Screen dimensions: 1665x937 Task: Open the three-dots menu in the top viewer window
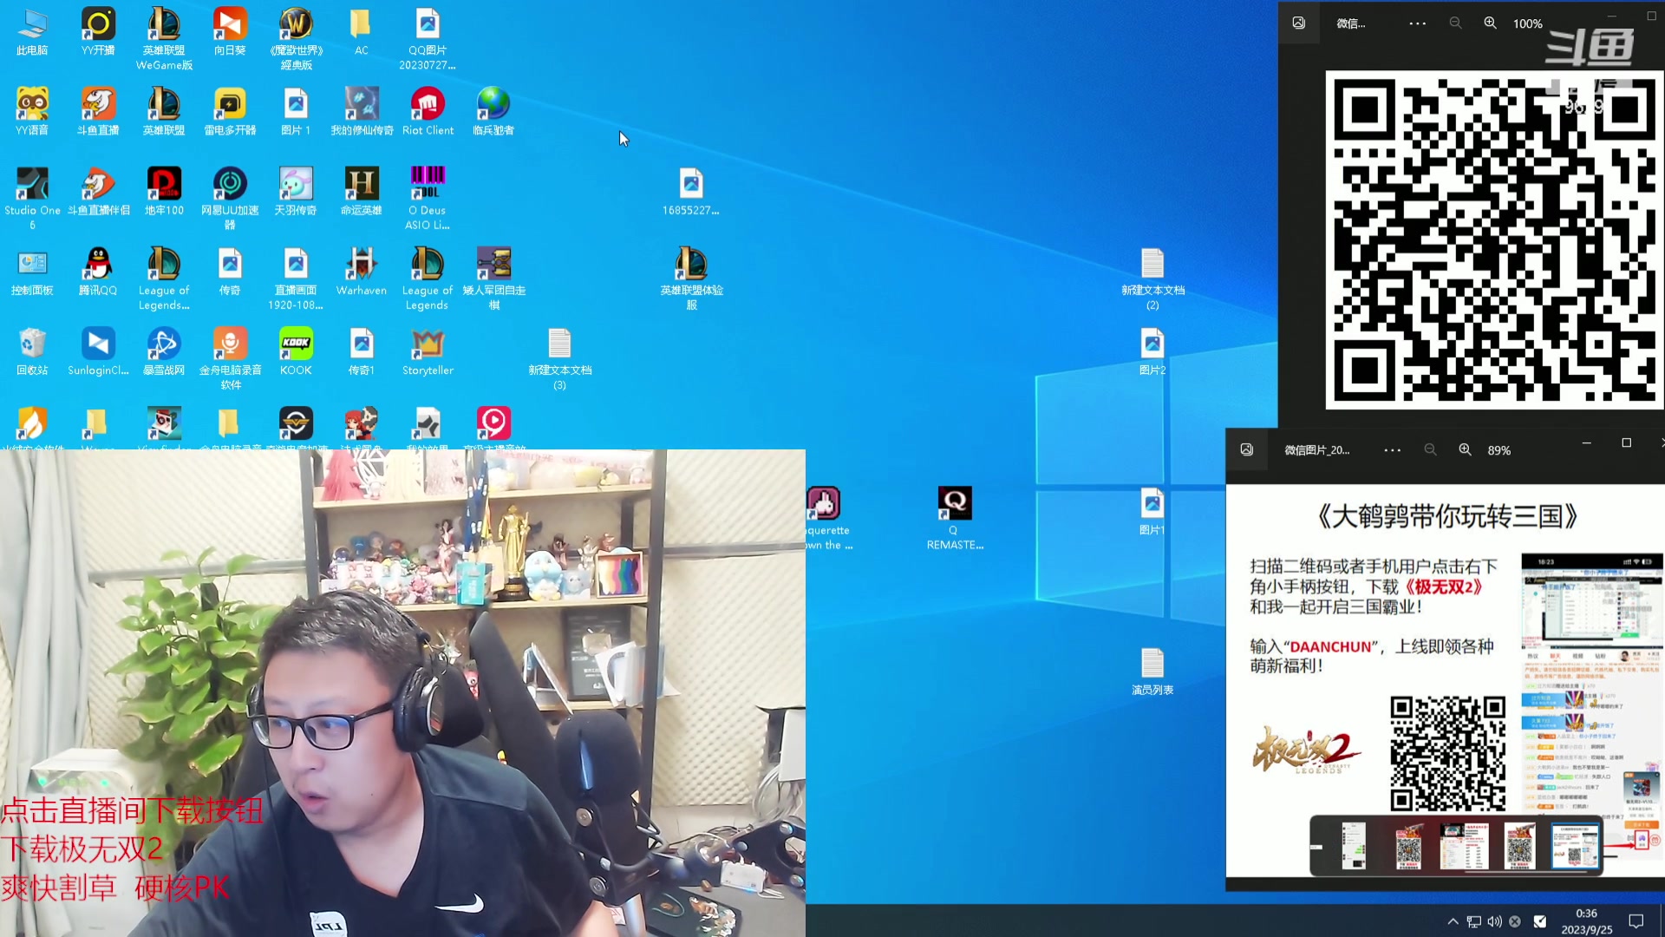[1417, 23]
